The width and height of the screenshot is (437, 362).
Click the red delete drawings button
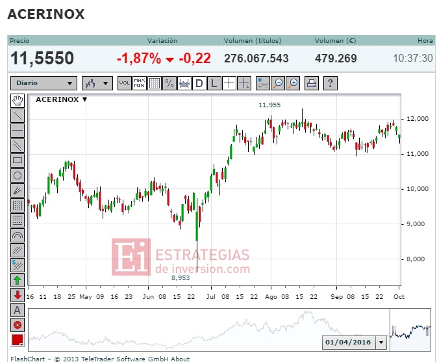(x=18, y=325)
